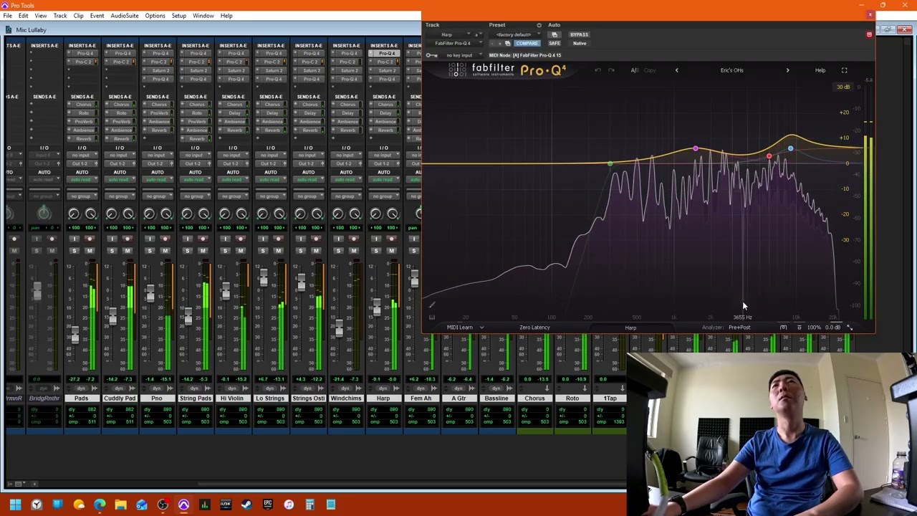Open the FabFilter Pro-Q 4 plug-in selector
Image resolution: width=917 pixels, height=516 pixels.
tap(456, 44)
